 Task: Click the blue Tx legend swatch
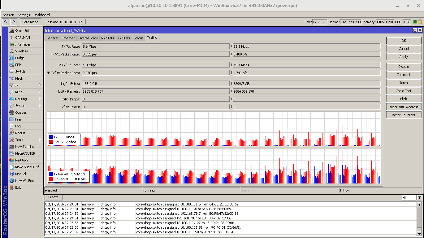tap(51, 137)
